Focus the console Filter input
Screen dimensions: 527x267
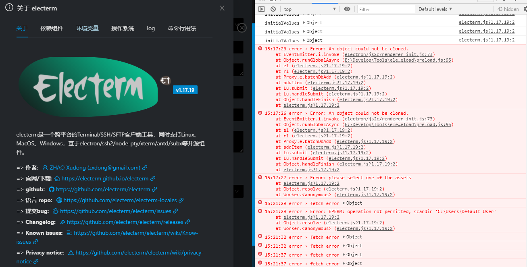(386, 9)
